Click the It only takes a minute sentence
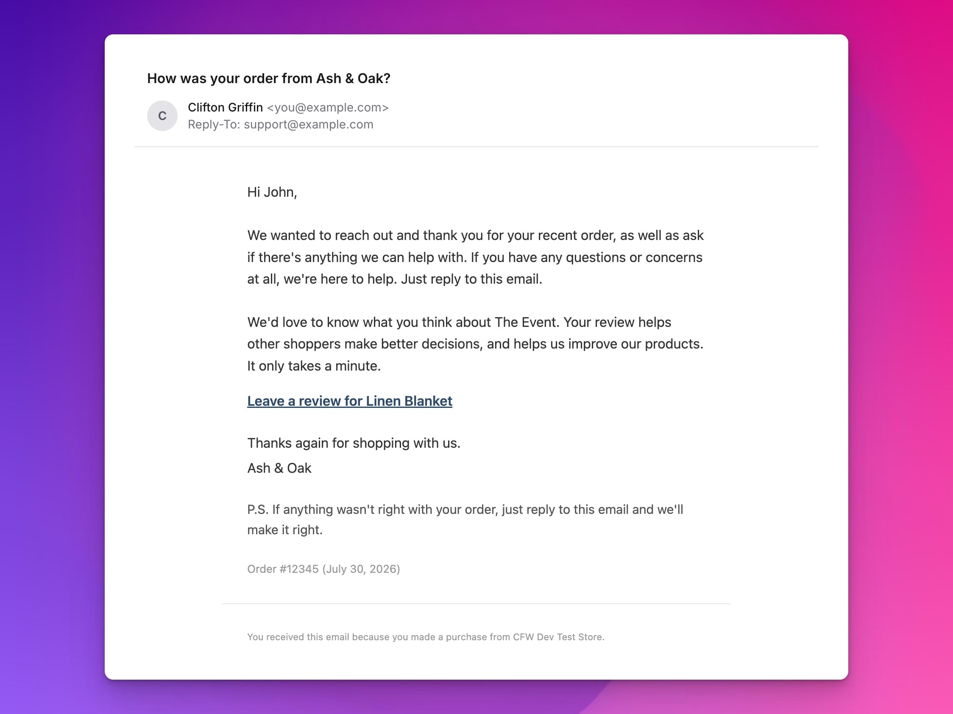Viewport: 953px width, 714px height. (x=314, y=366)
